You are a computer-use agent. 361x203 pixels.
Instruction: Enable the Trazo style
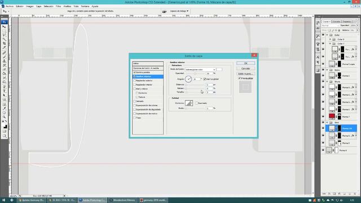click(x=134, y=118)
